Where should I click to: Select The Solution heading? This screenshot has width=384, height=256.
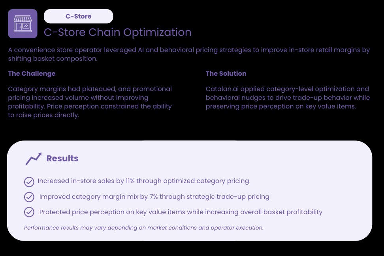[226, 73]
